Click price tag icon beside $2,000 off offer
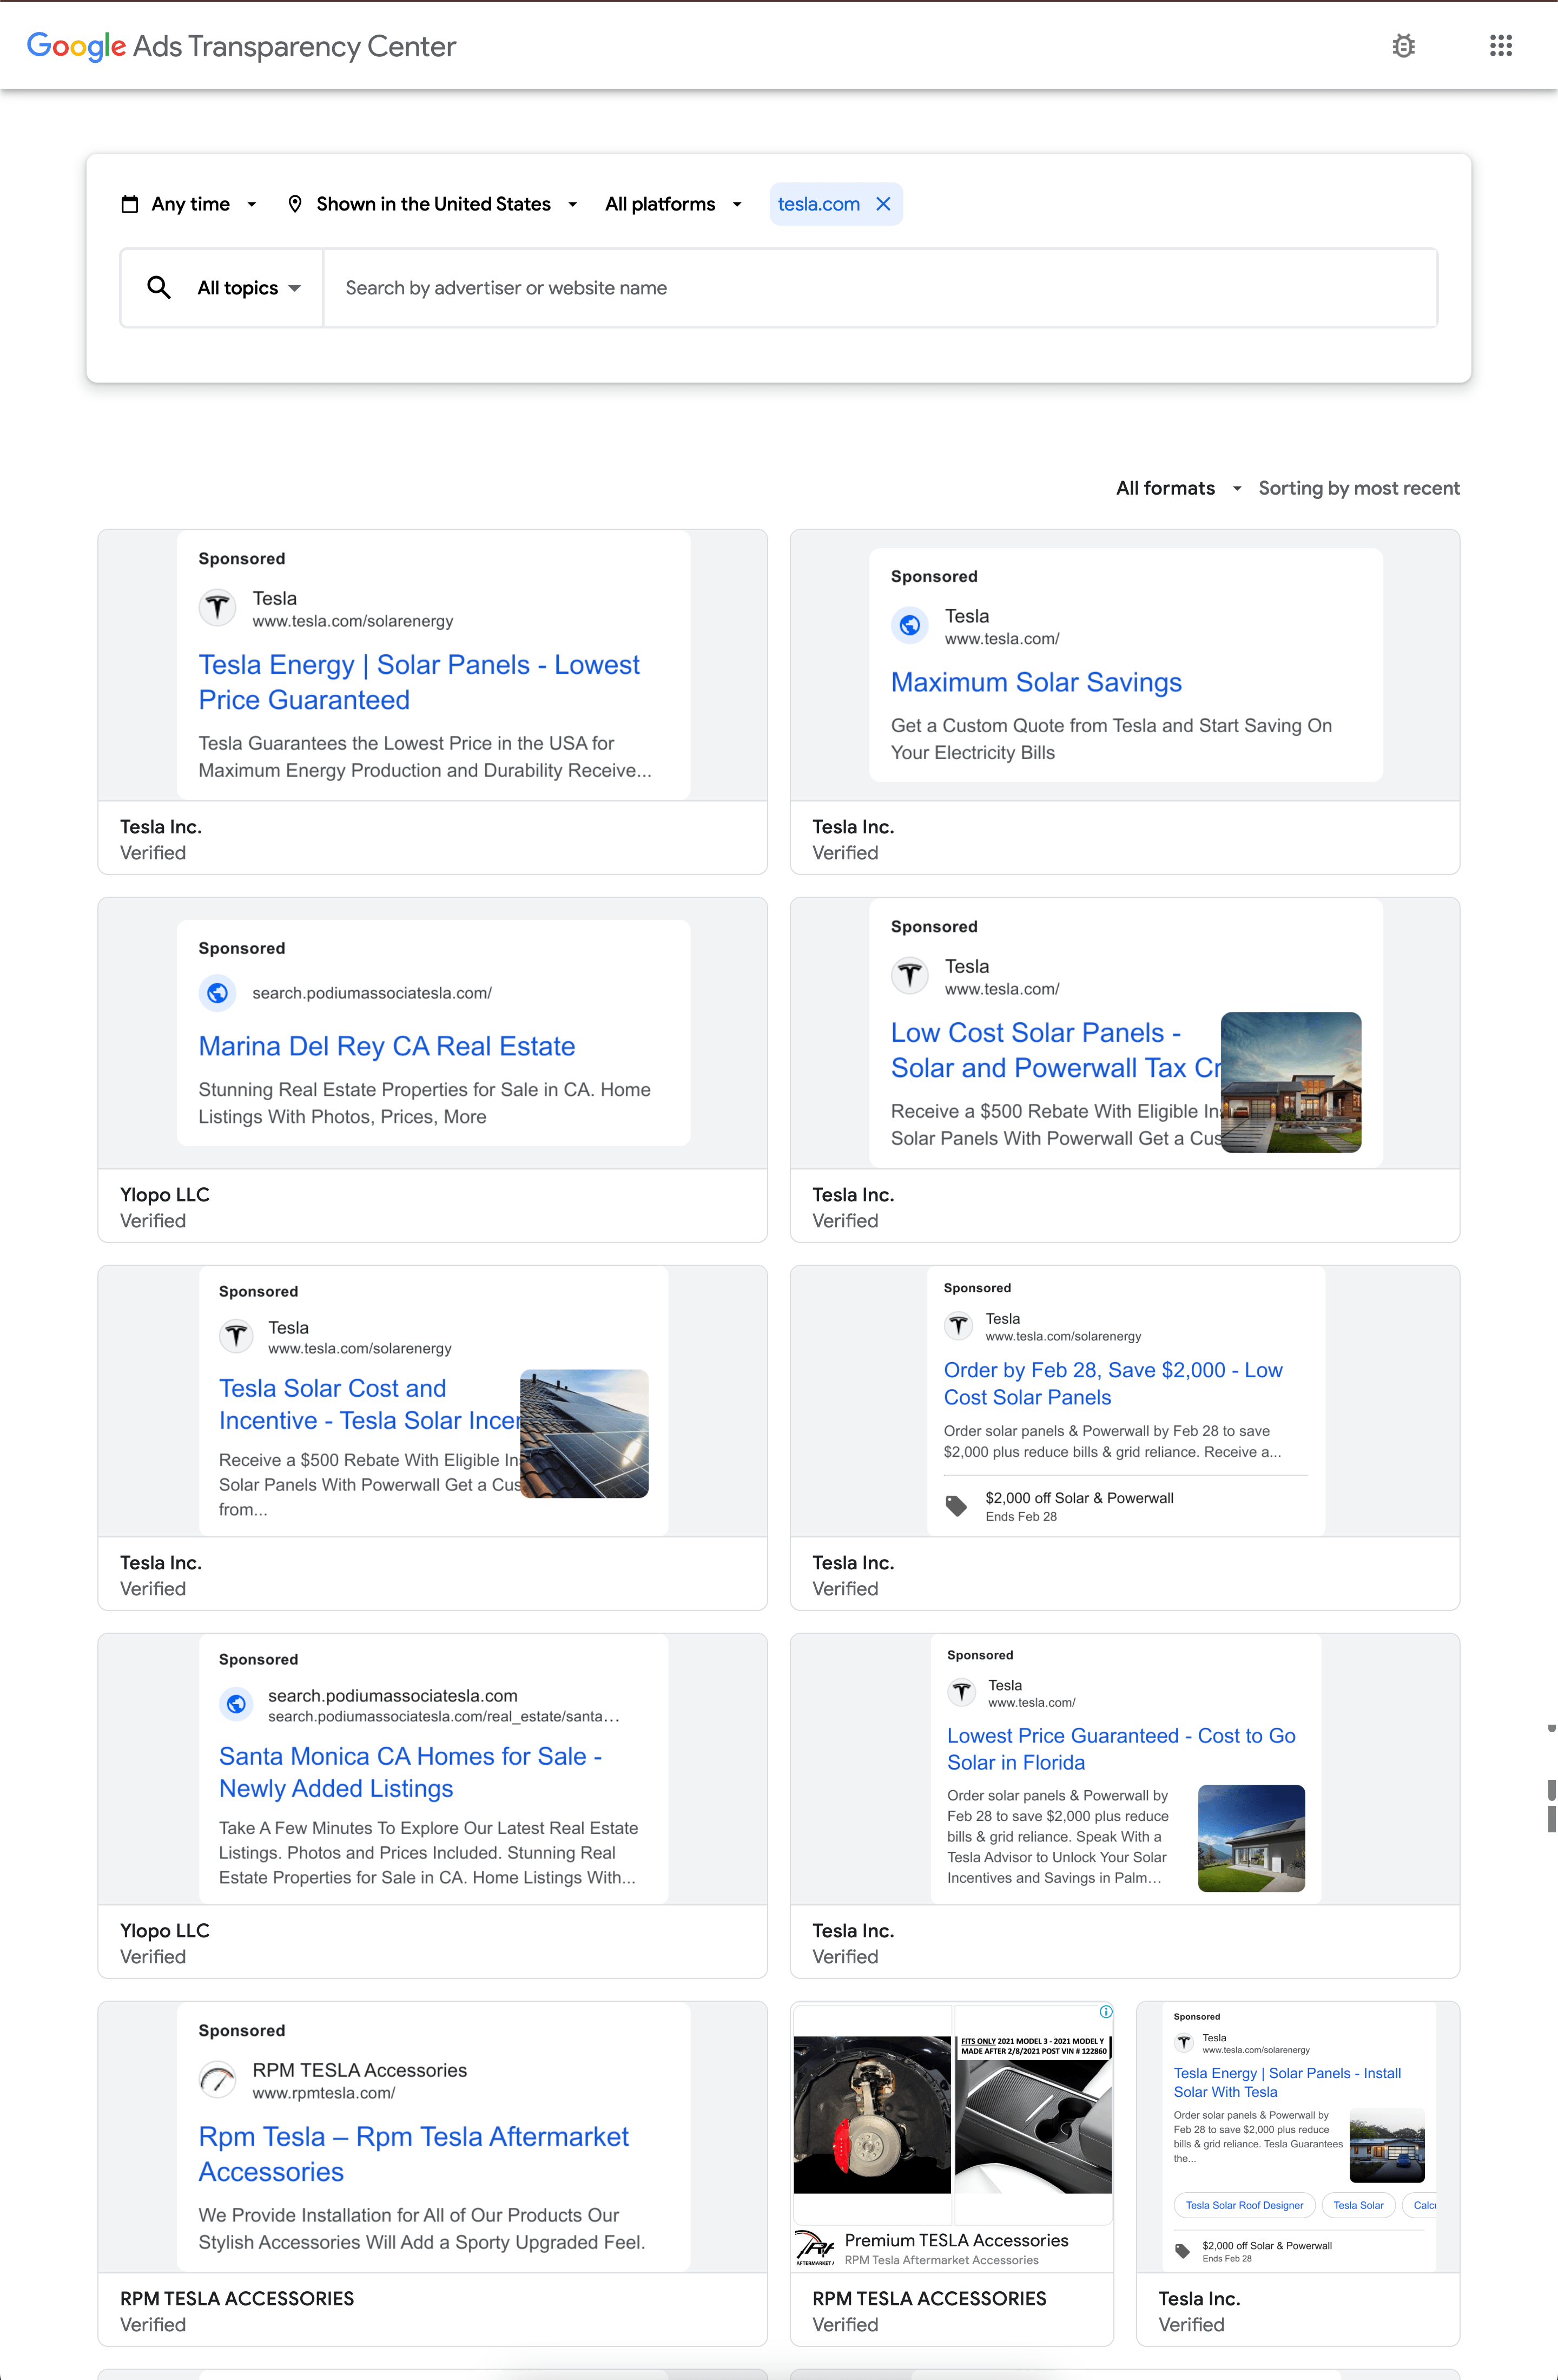Image resolution: width=1558 pixels, height=2380 pixels. pyautogui.click(x=956, y=1506)
